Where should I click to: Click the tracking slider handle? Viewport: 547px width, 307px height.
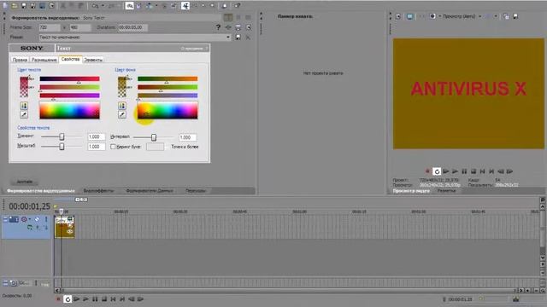coord(62,136)
